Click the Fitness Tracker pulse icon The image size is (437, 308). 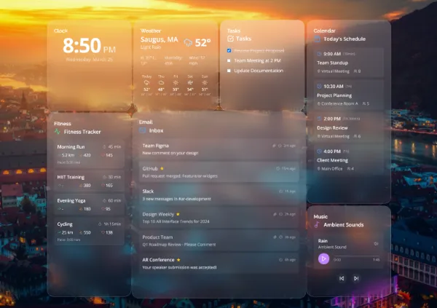(x=58, y=132)
